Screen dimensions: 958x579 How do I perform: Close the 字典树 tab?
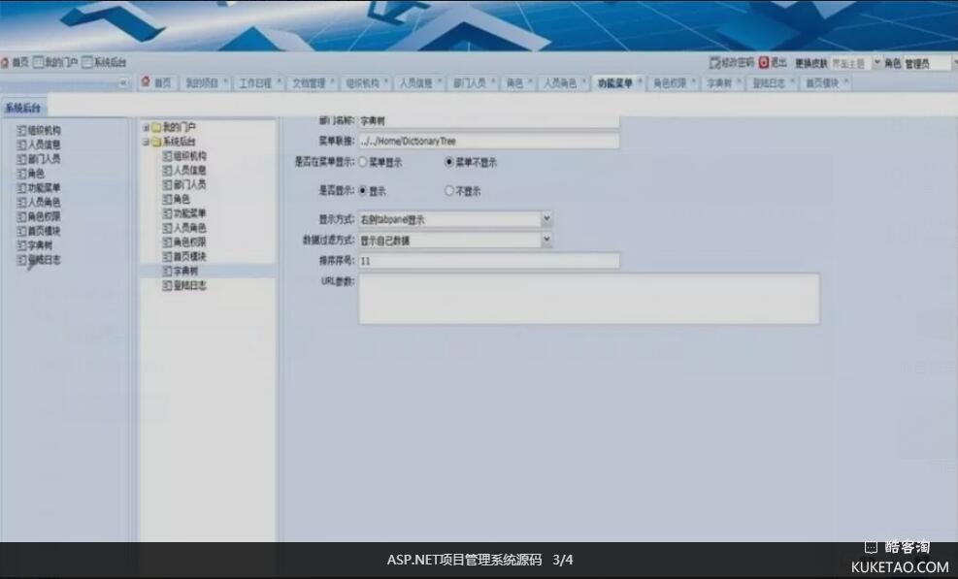point(739,80)
